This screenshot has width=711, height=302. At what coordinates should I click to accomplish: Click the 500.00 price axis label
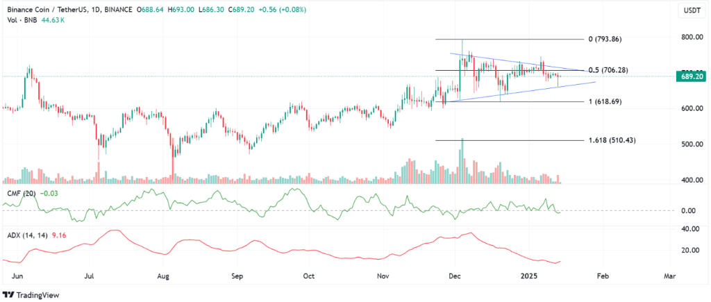[692, 144]
